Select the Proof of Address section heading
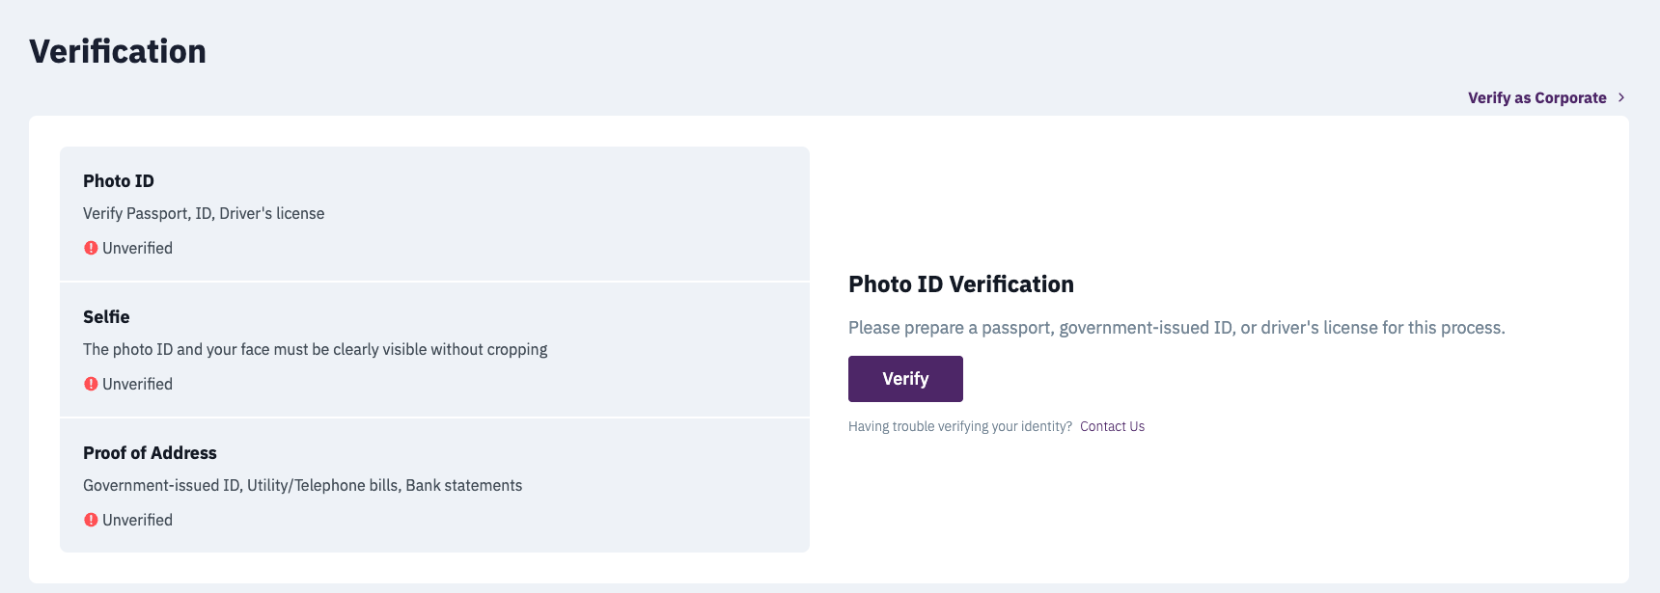Viewport: 1660px width, 593px height. [150, 453]
